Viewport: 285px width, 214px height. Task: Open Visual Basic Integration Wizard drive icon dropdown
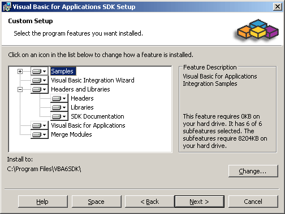pos(39,80)
